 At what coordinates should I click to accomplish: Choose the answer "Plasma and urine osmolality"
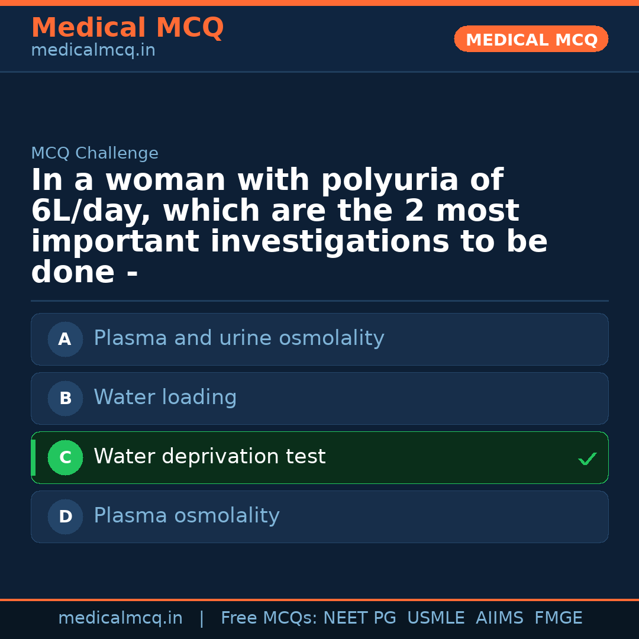pyautogui.click(x=239, y=338)
